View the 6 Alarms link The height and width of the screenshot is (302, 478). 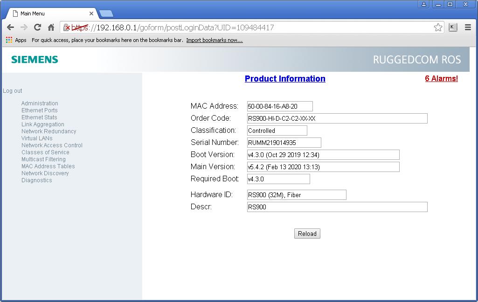(x=441, y=79)
